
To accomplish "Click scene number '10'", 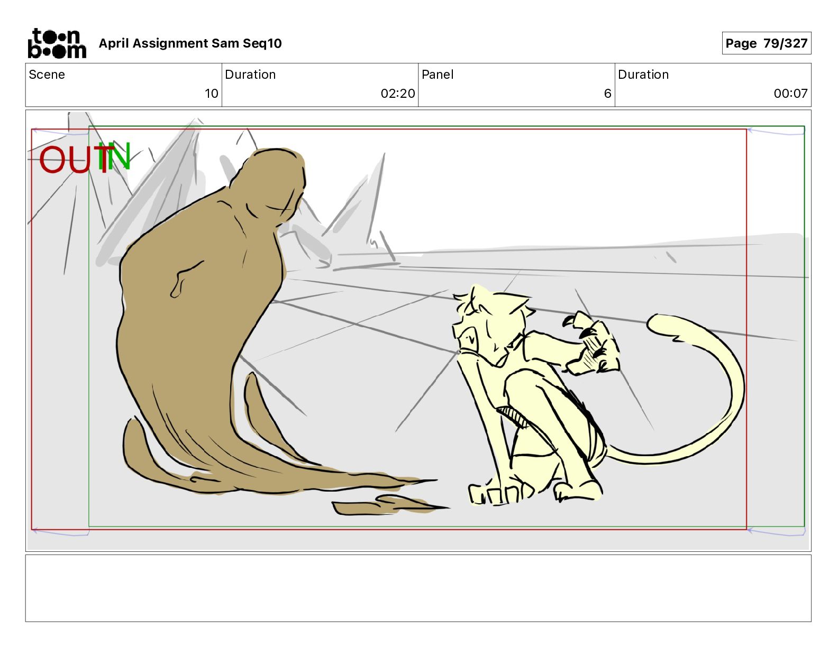I will click(x=212, y=94).
